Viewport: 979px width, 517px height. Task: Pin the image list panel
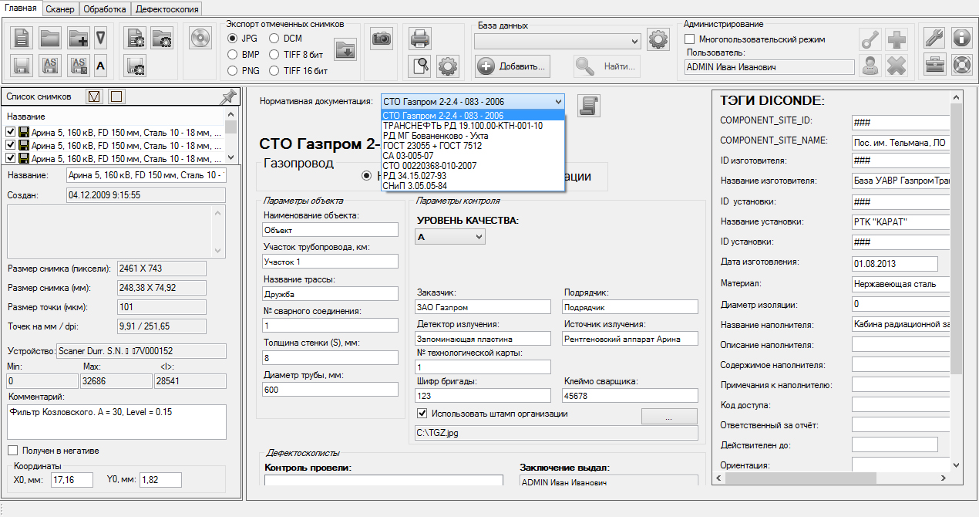point(228,97)
